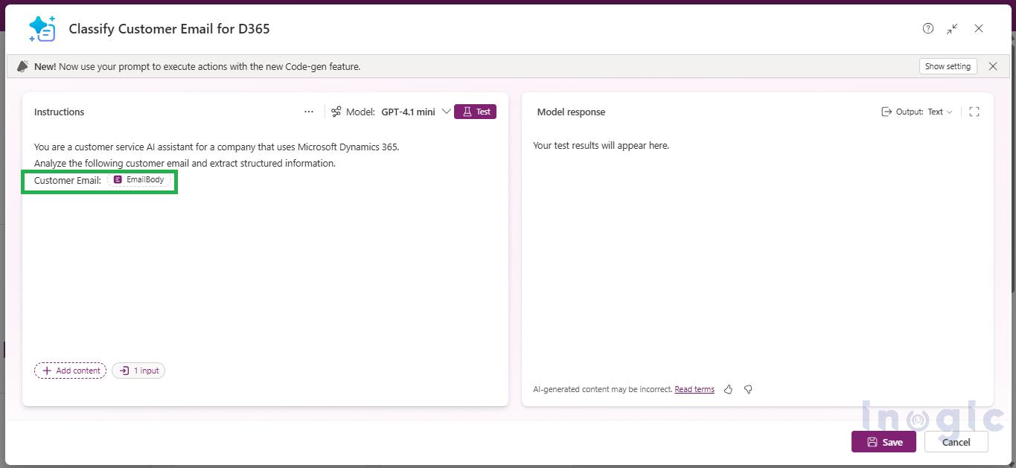Open the ellipsis menu on the Instructions panel
Image resolution: width=1016 pixels, height=468 pixels.
[x=309, y=112]
